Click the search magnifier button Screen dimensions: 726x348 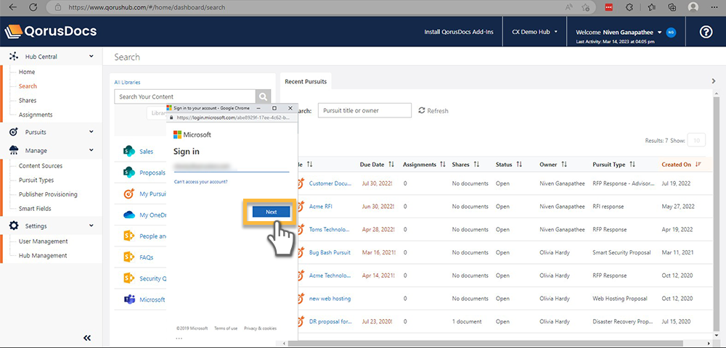(x=263, y=96)
